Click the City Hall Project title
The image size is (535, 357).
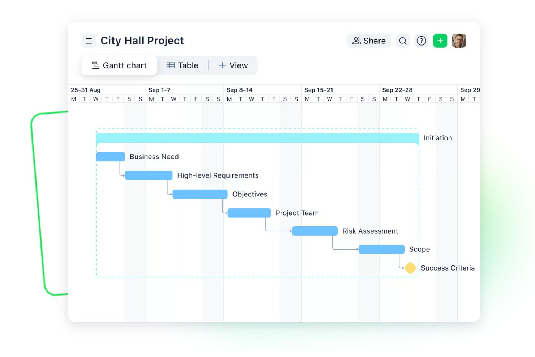[142, 41]
